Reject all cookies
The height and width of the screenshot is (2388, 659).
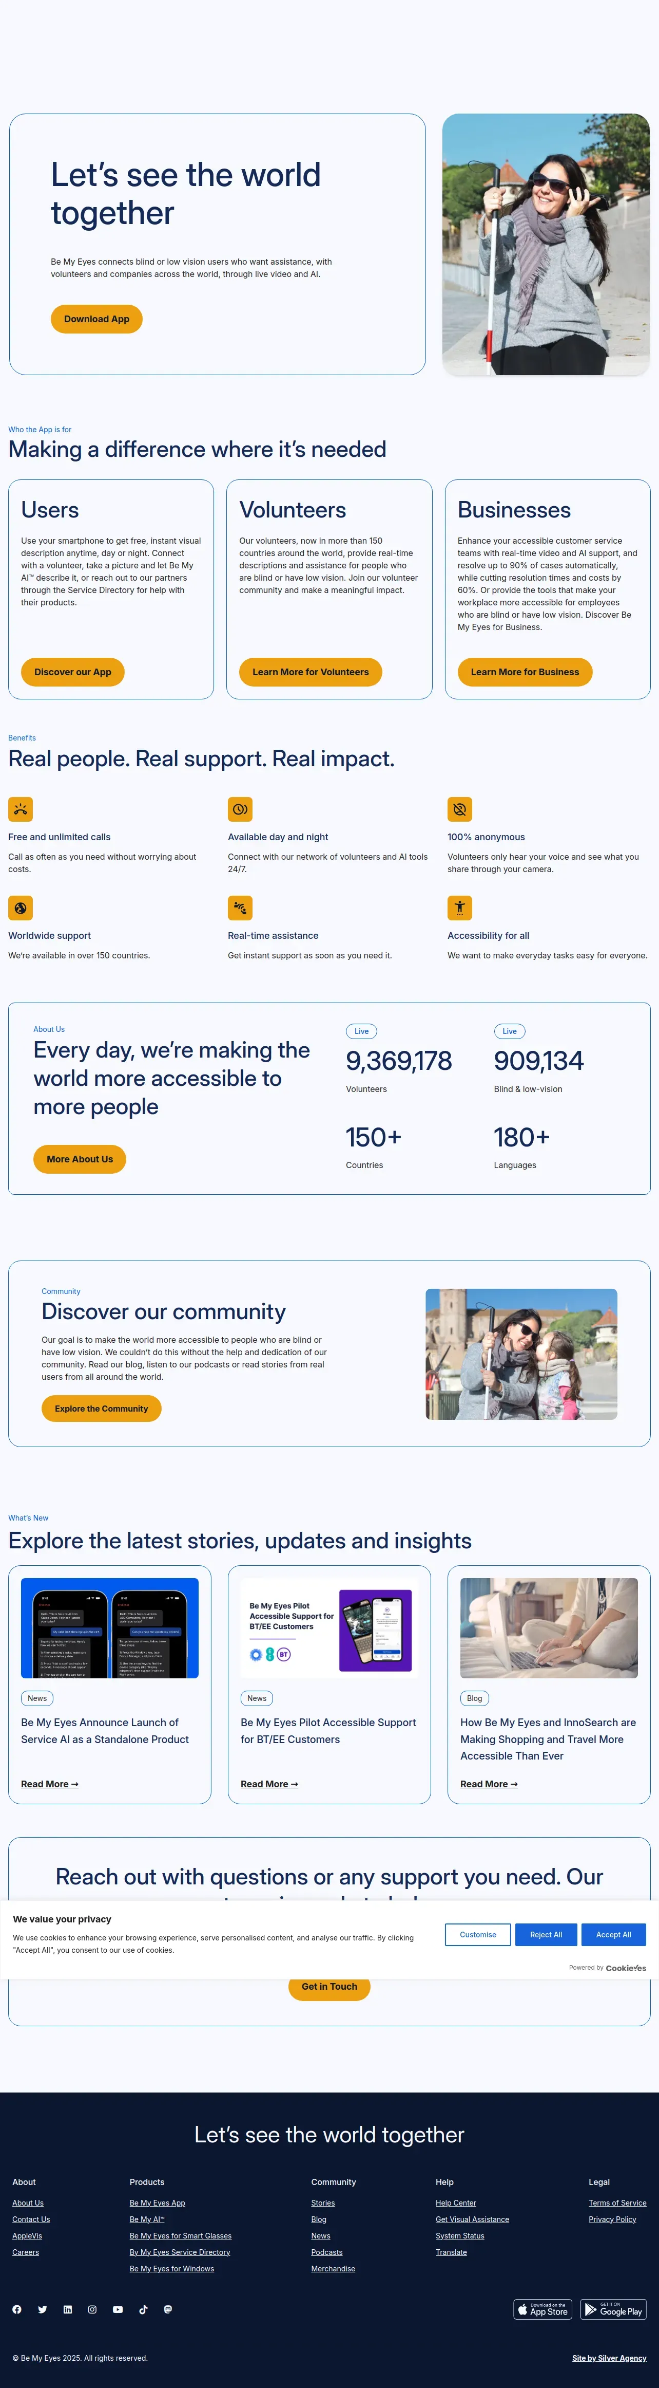546,1935
